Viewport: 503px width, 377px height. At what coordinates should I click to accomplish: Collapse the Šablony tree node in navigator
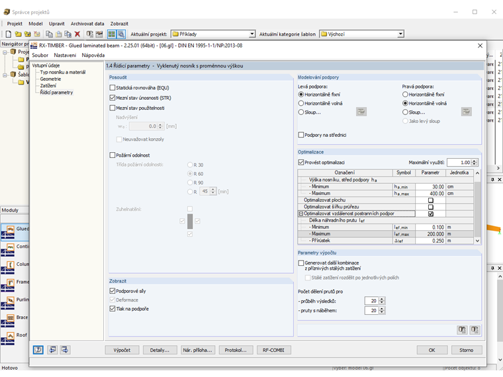[5, 75]
